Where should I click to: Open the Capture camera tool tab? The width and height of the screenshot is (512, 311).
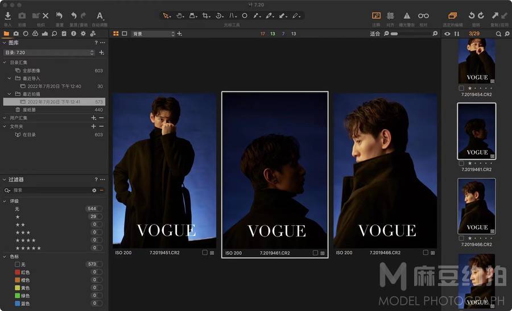click(16, 34)
